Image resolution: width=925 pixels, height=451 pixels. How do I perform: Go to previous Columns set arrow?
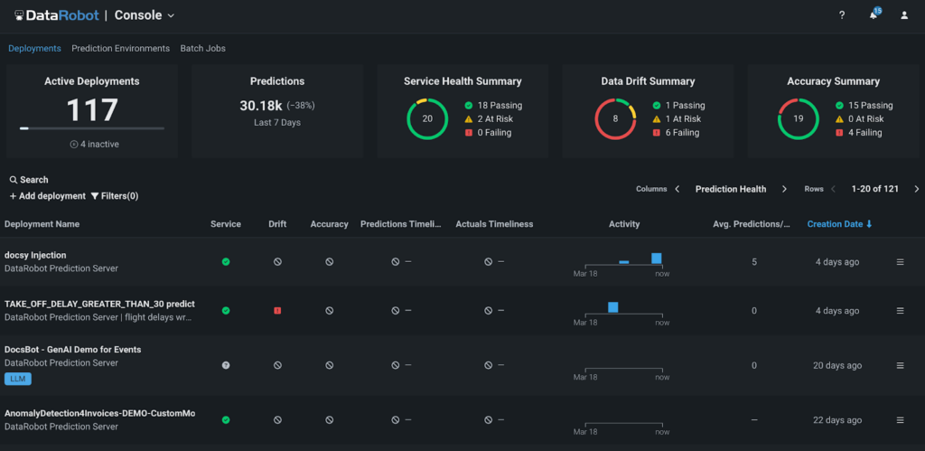677,189
